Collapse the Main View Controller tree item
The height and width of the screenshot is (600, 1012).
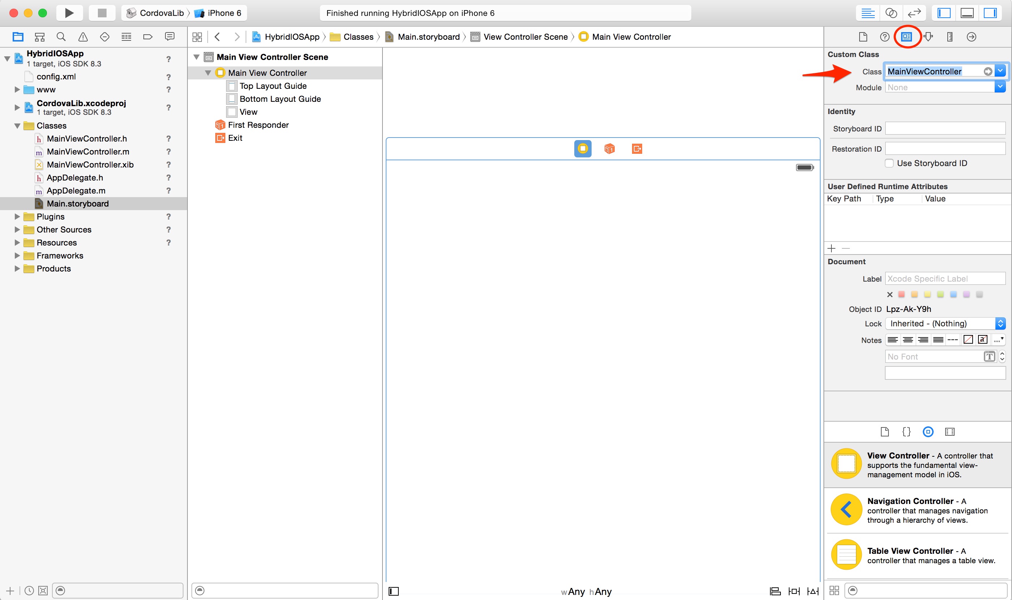click(x=208, y=73)
